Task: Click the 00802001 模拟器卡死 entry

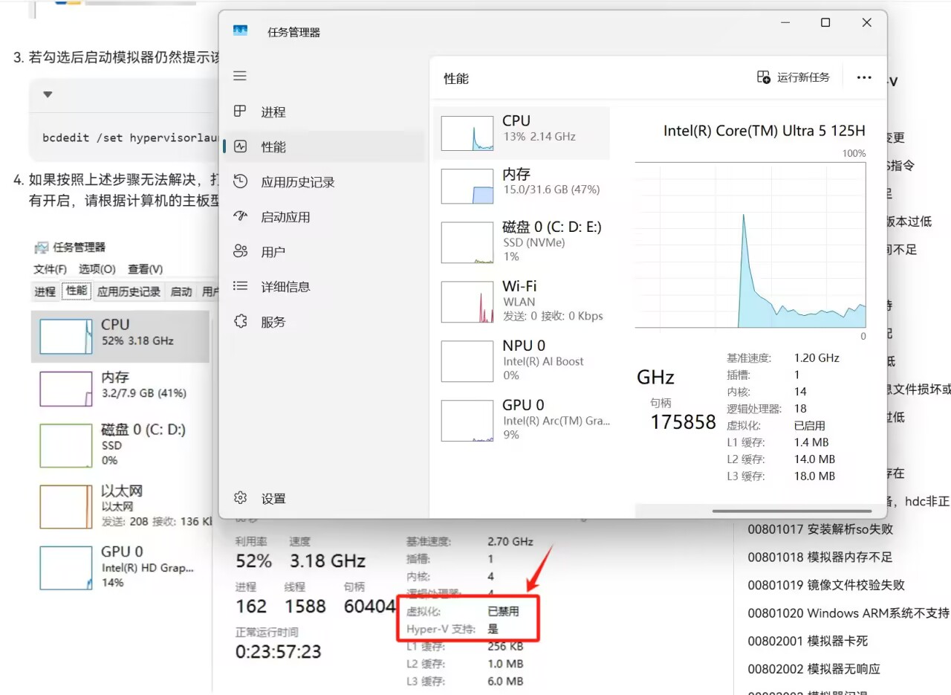Action: tap(808, 641)
